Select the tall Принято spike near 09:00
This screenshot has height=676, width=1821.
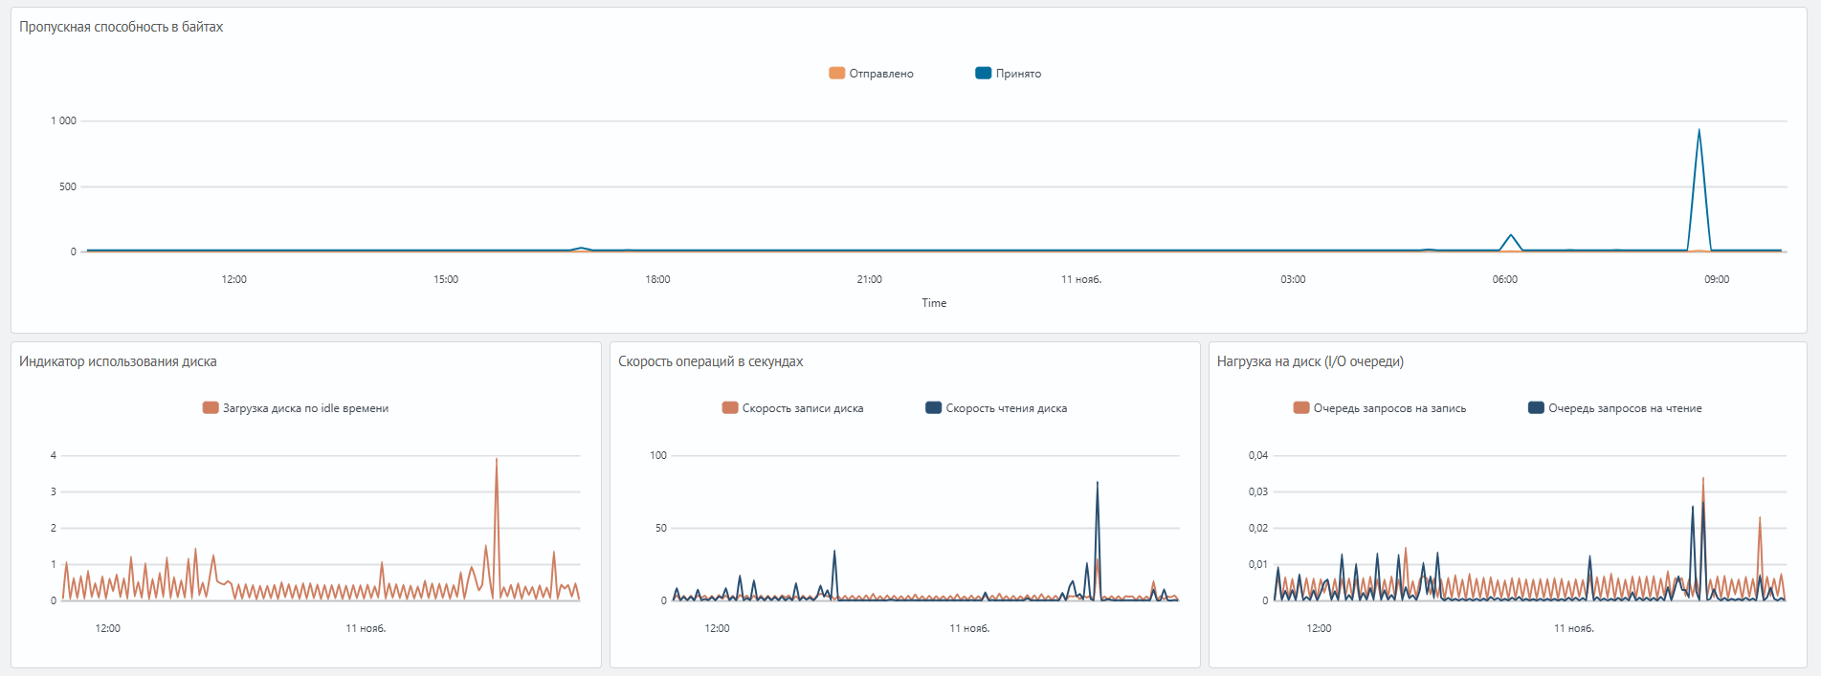[1699, 131]
